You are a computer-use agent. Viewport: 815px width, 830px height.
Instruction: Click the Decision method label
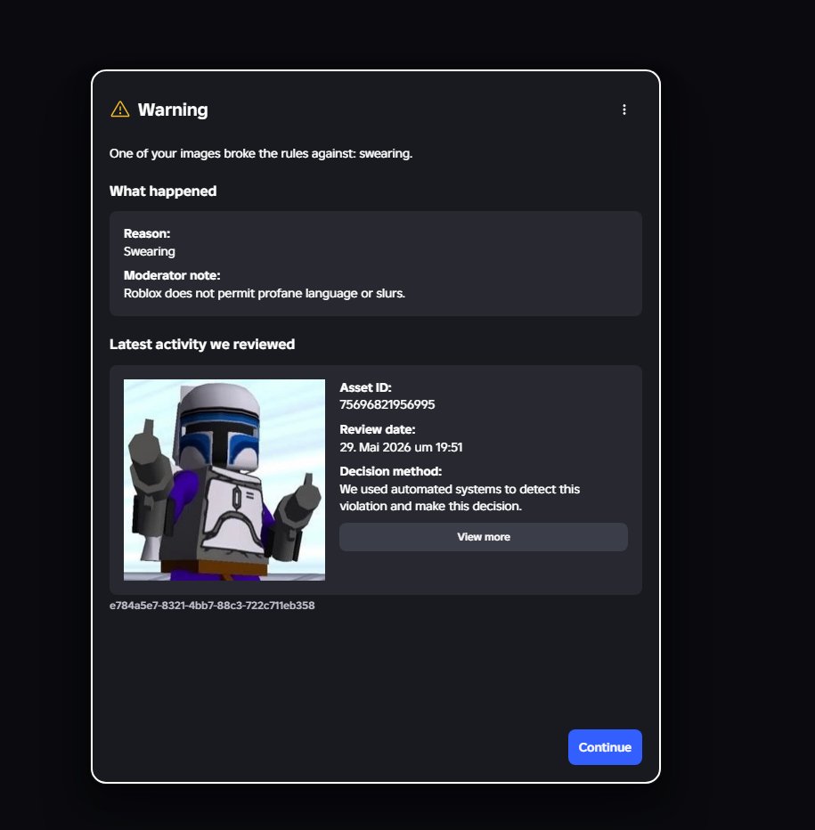click(391, 471)
